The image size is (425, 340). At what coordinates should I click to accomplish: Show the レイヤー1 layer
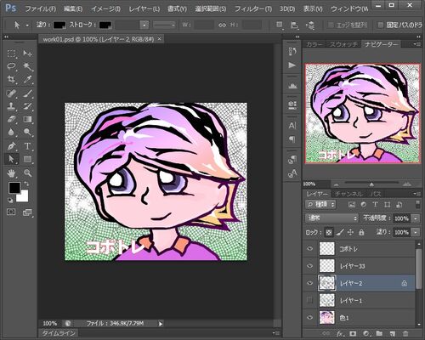coord(310,300)
